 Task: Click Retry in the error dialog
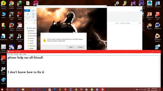pos(71,47)
